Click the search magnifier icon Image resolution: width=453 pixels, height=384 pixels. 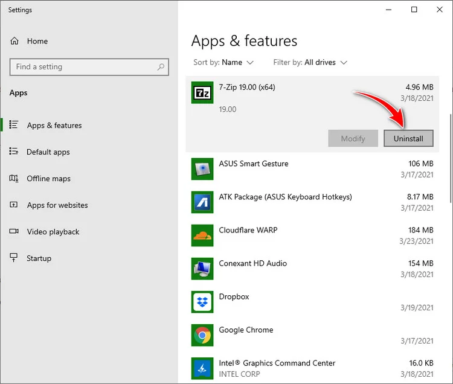tap(161, 67)
